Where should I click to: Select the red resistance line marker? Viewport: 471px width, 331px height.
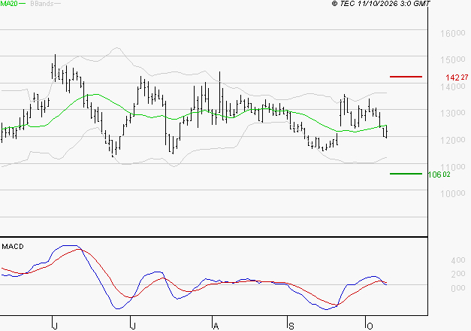point(406,77)
